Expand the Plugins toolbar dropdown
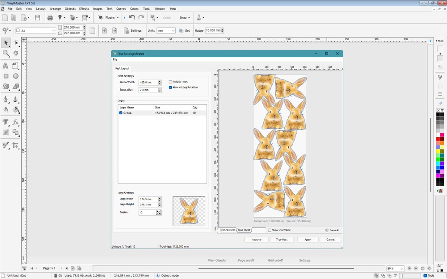This screenshot has width=447, height=279. tap(117, 18)
